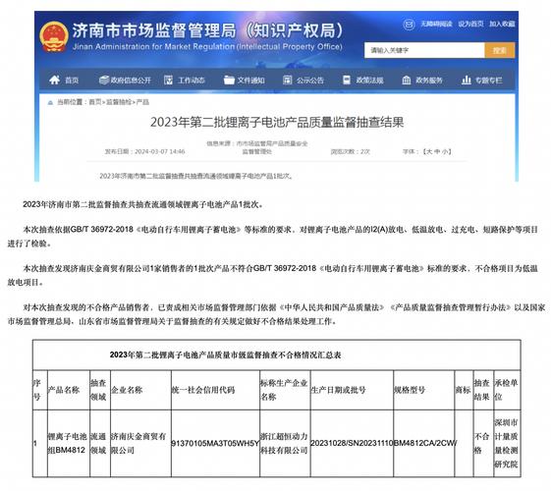This screenshot has width=551, height=491.
Task: Click the batch number 20231028/SN20231110
Action: pos(352,444)
